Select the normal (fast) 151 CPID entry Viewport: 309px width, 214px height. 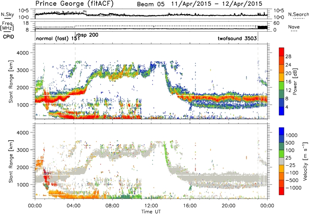[58, 38]
